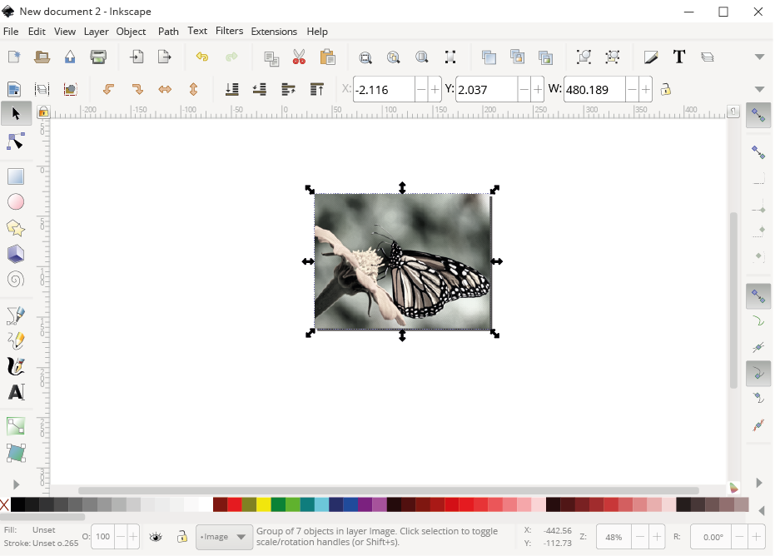Viewport: 775px width, 556px height.
Task: Flip the selection horizontally
Action: tap(165, 89)
